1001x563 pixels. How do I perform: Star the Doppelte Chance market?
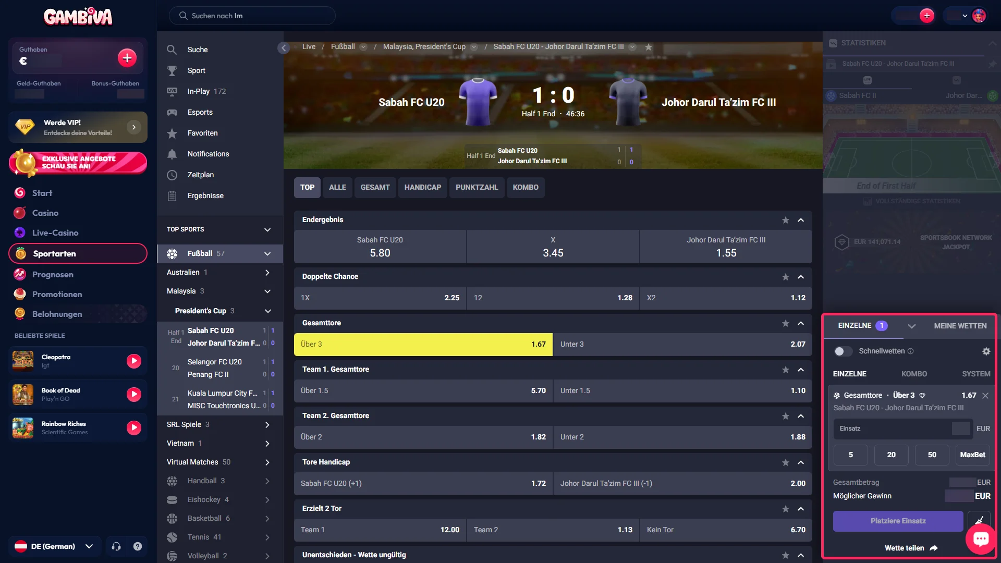tap(785, 277)
